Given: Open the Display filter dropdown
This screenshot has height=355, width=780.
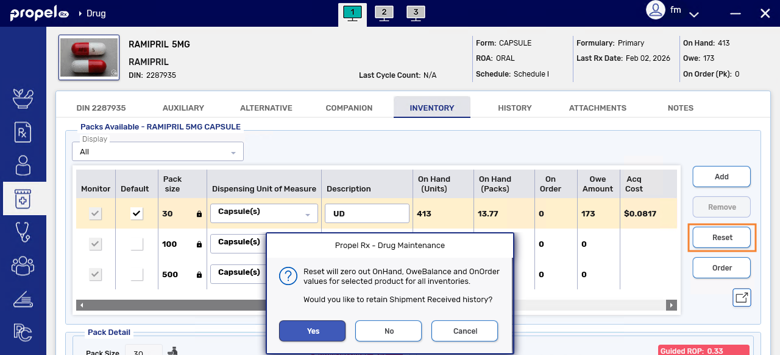Looking at the screenshot, I should 157,151.
